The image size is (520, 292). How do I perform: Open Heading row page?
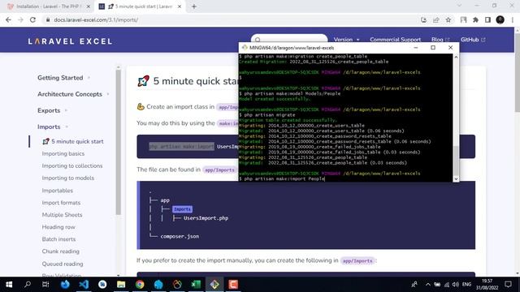click(58, 227)
